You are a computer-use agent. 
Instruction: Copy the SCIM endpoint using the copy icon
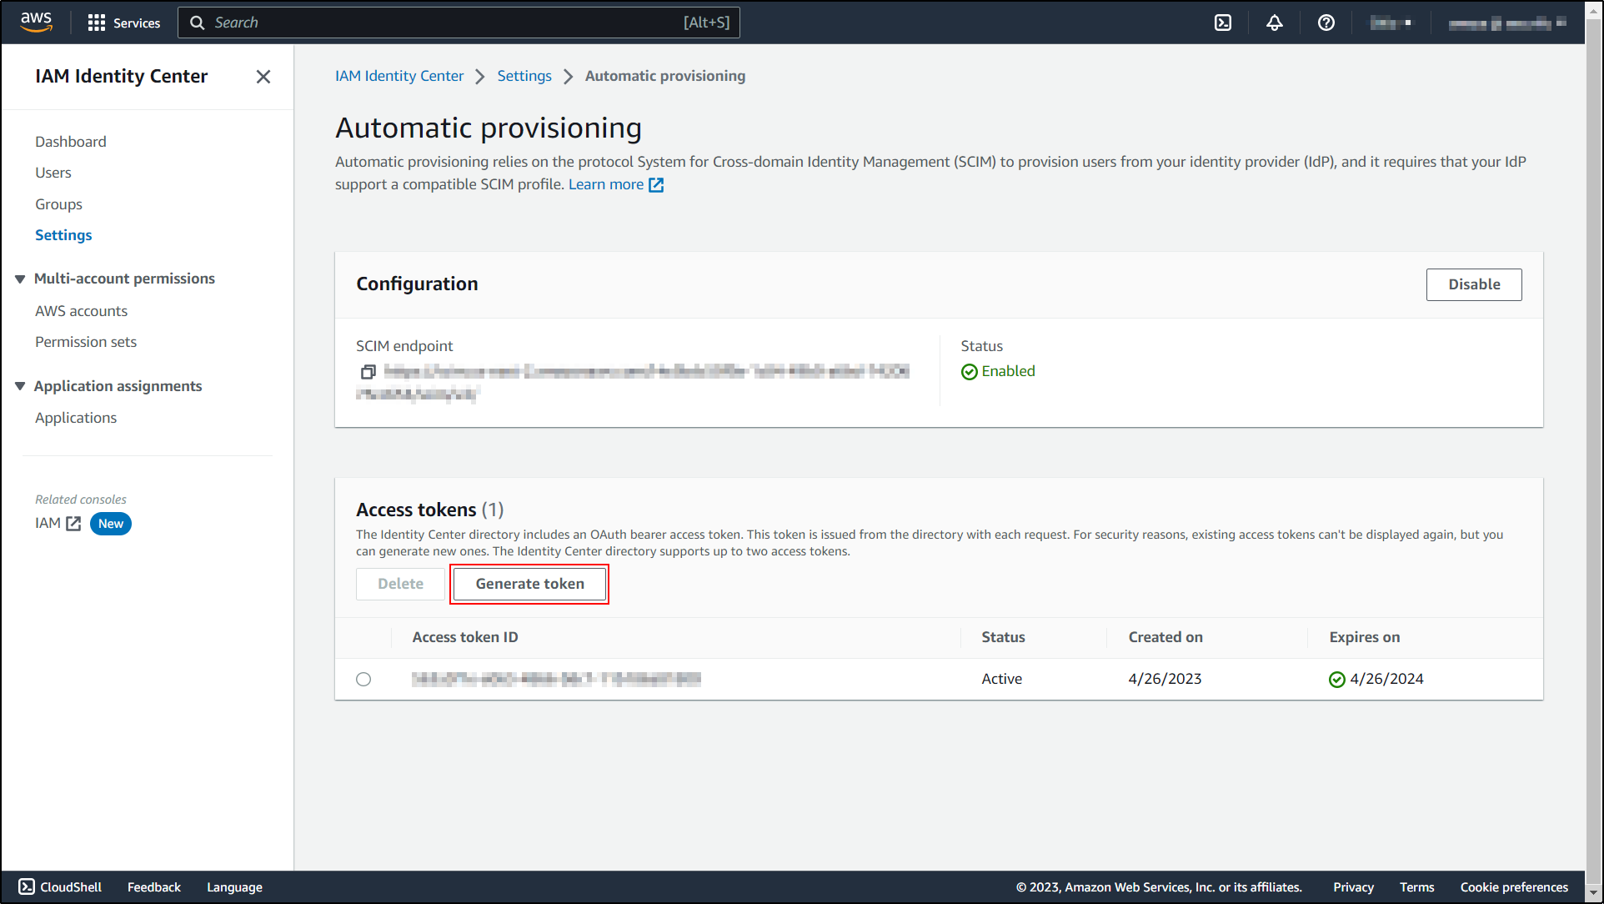[368, 372]
